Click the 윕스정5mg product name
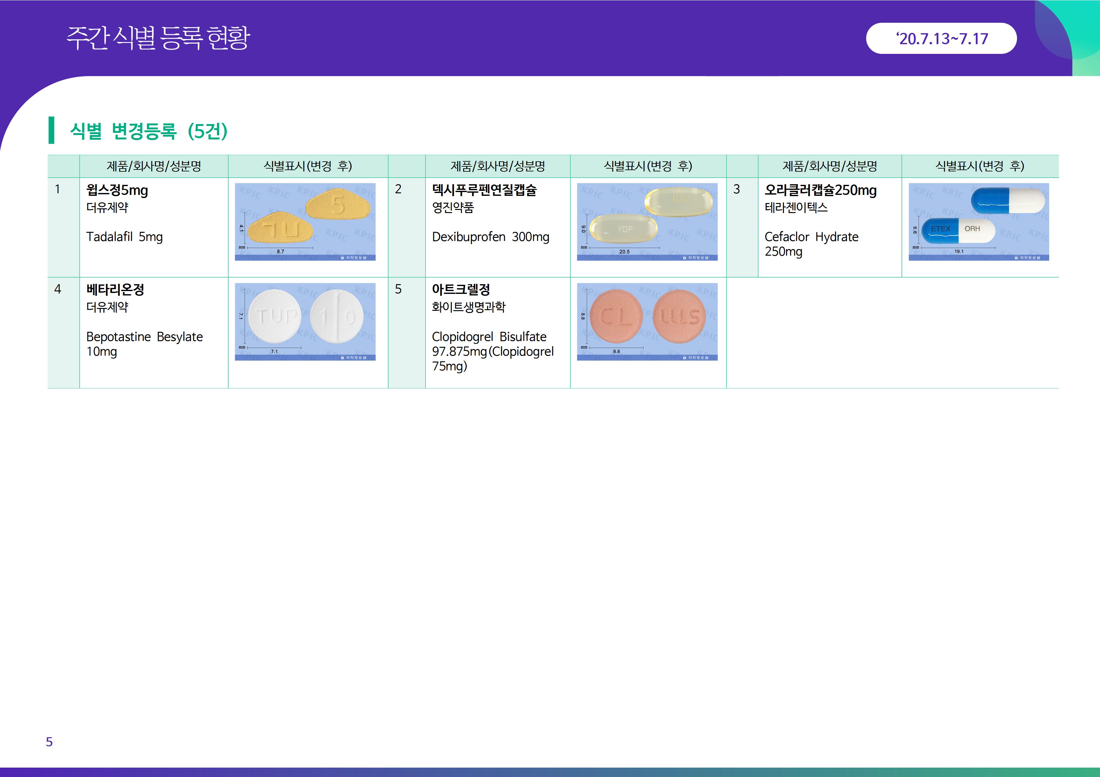 coord(117,190)
